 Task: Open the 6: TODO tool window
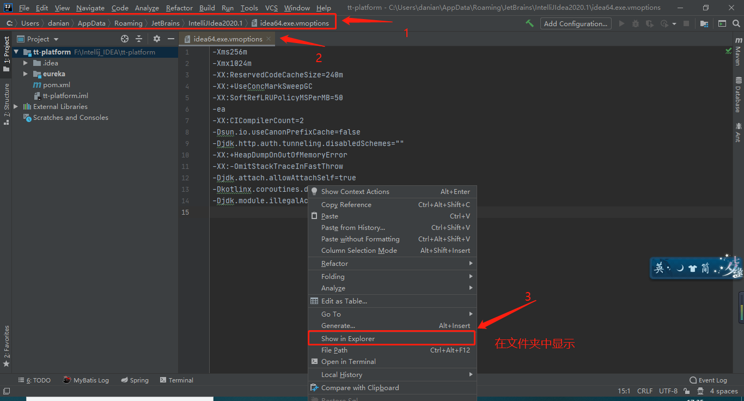(x=34, y=380)
